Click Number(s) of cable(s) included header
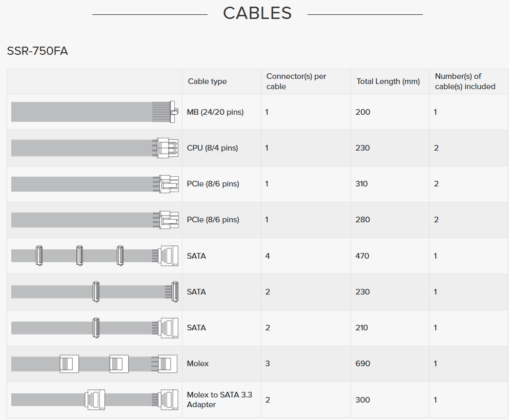509x420 pixels. pyautogui.click(x=465, y=81)
